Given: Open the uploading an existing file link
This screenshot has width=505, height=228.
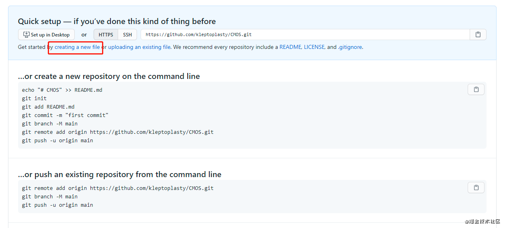Looking at the screenshot, I should (x=139, y=47).
